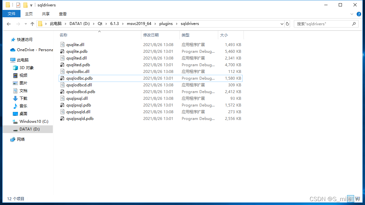The height and width of the screenshot is (205, 365).
Task: Select the qsqlited.pdb file icon
Action: pos(62,65)
